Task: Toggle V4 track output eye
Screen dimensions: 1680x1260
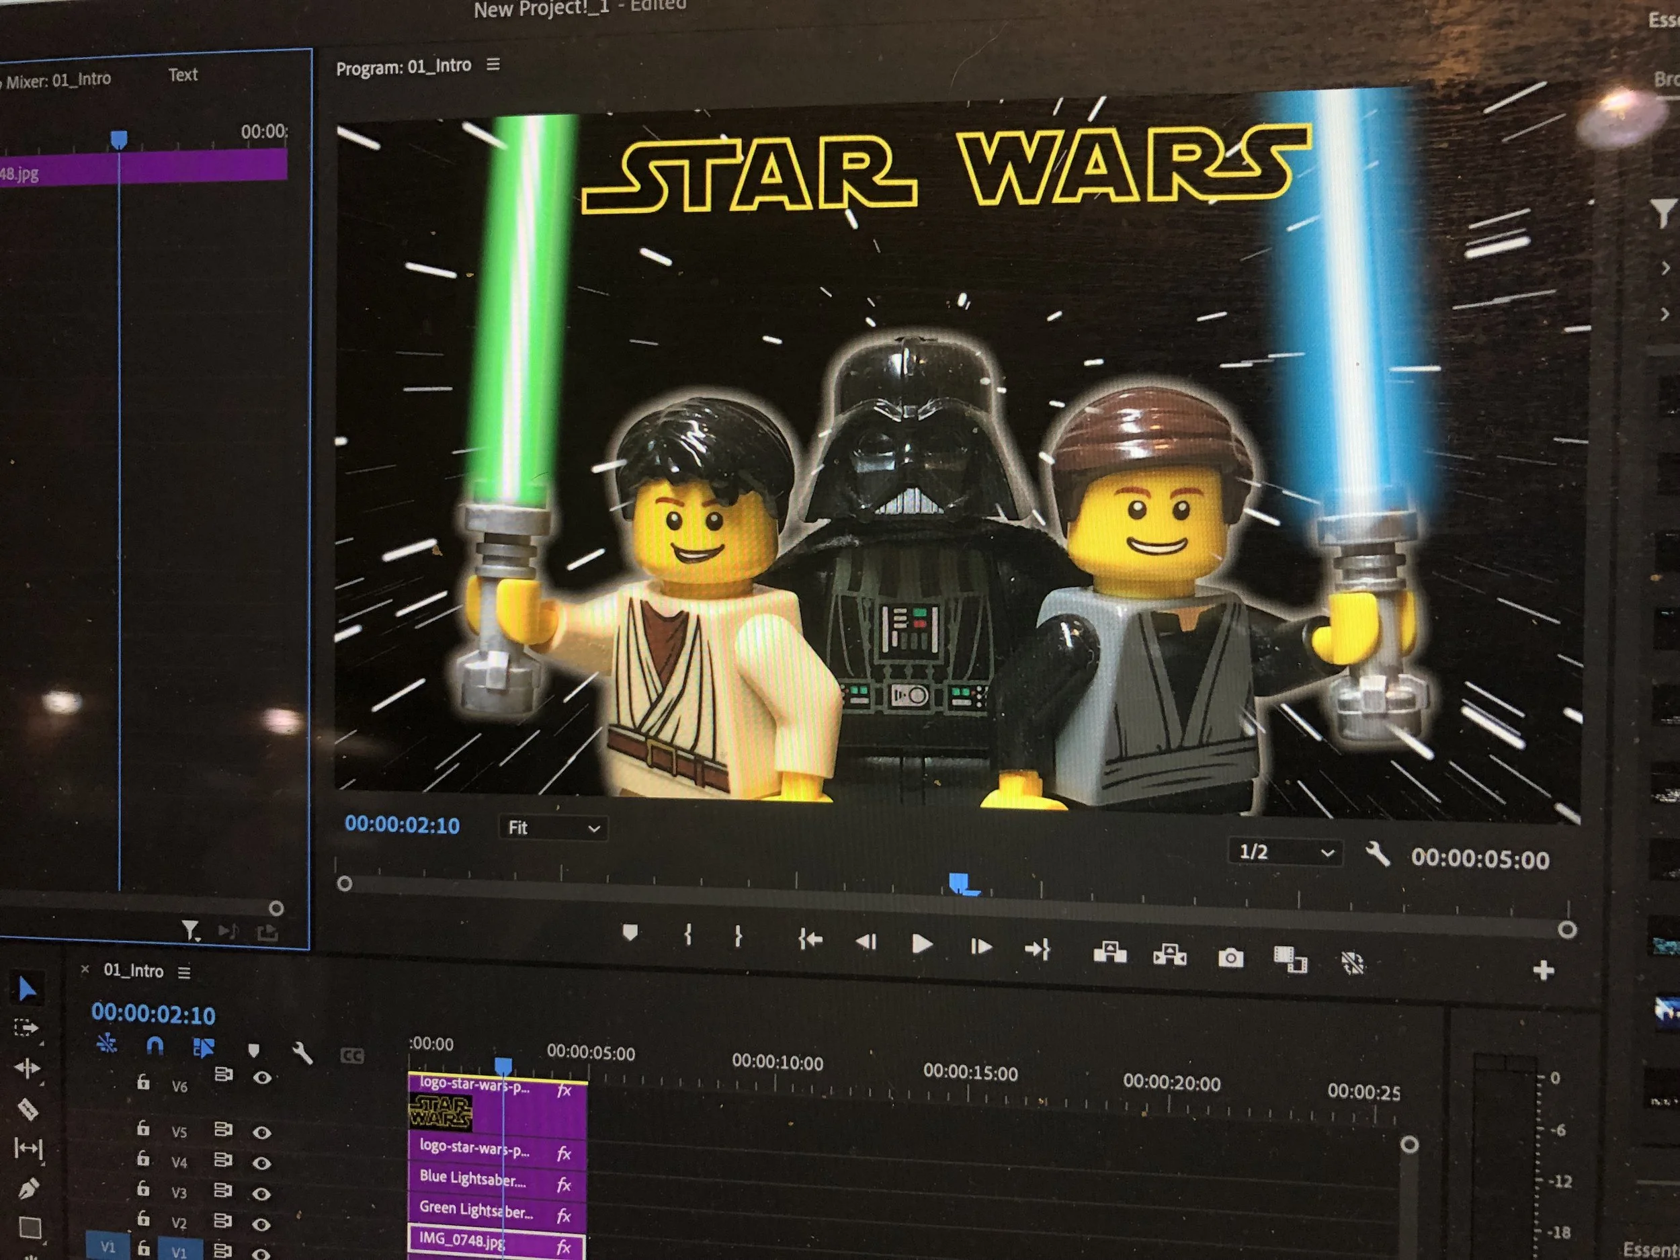Action: tap(262, 1163)
